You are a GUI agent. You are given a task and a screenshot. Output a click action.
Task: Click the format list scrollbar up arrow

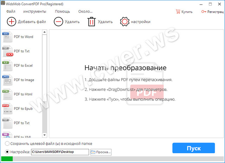(x=45, y=32)
